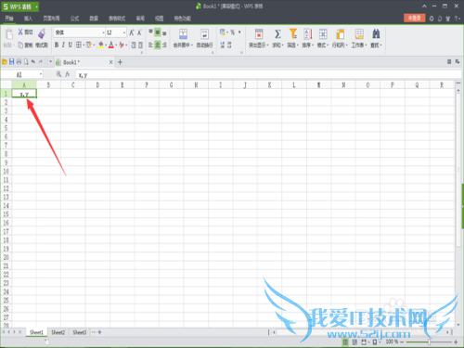Add a new document tab with plus
Screen dimensions: 464x348
[x=120, y=62]
